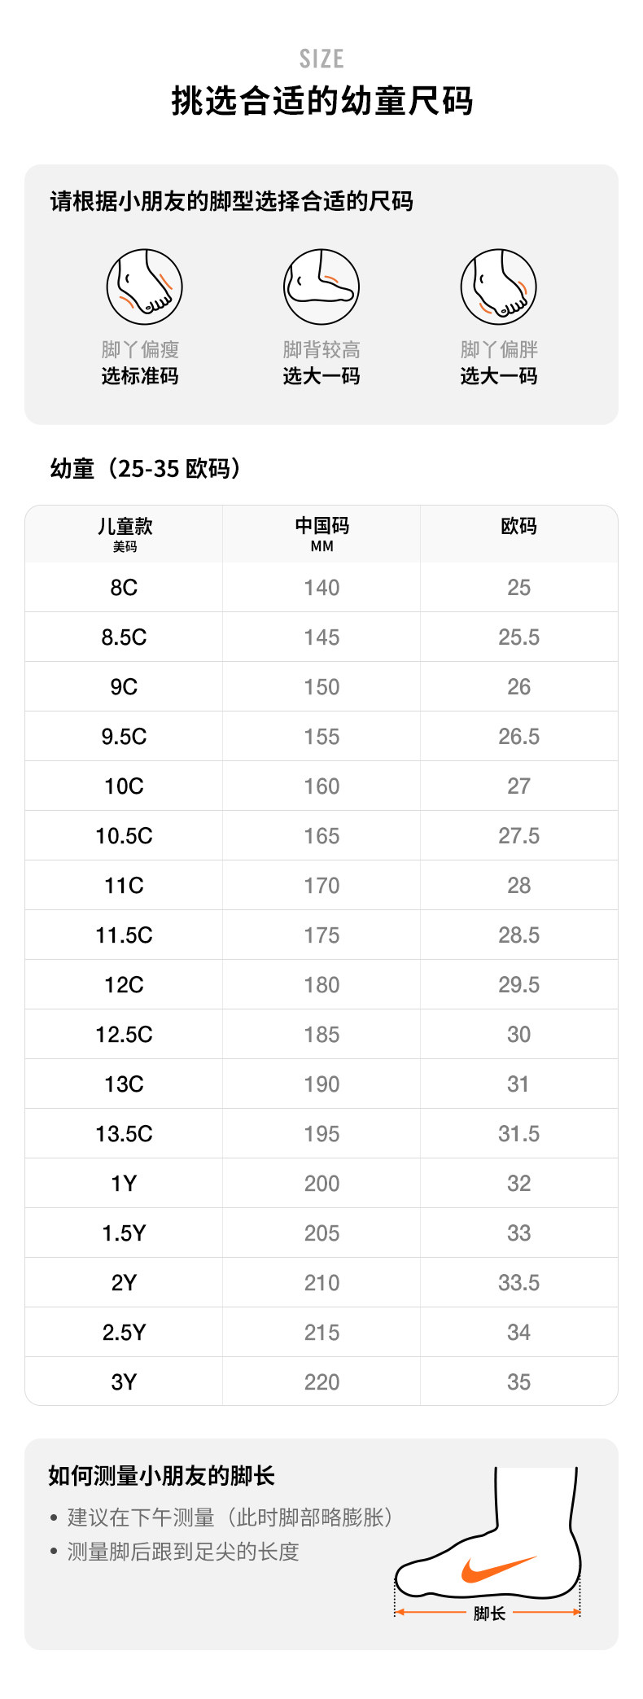Image resolution: width=643 pixels, height=1699 pixels.
Task: Click the 如何测量小朋友的脚长 heading
Action: click(162, 1475)
